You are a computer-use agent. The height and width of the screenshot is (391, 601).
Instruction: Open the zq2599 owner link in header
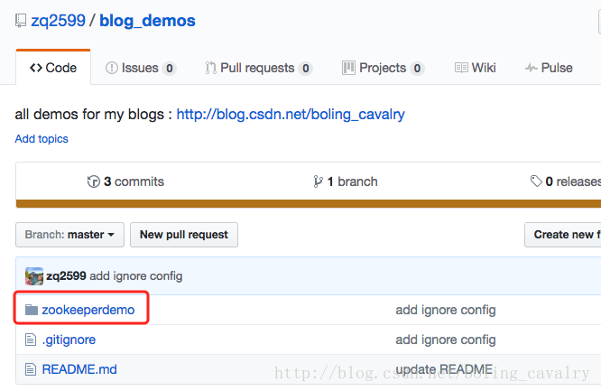pos(58,20)
